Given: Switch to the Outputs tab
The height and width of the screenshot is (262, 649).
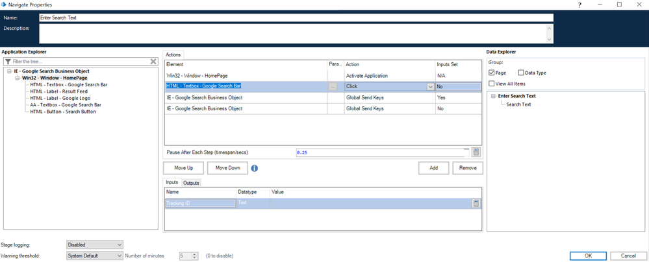Looking at the screenshot, I should pyautogui.click(x=191, y=183).
